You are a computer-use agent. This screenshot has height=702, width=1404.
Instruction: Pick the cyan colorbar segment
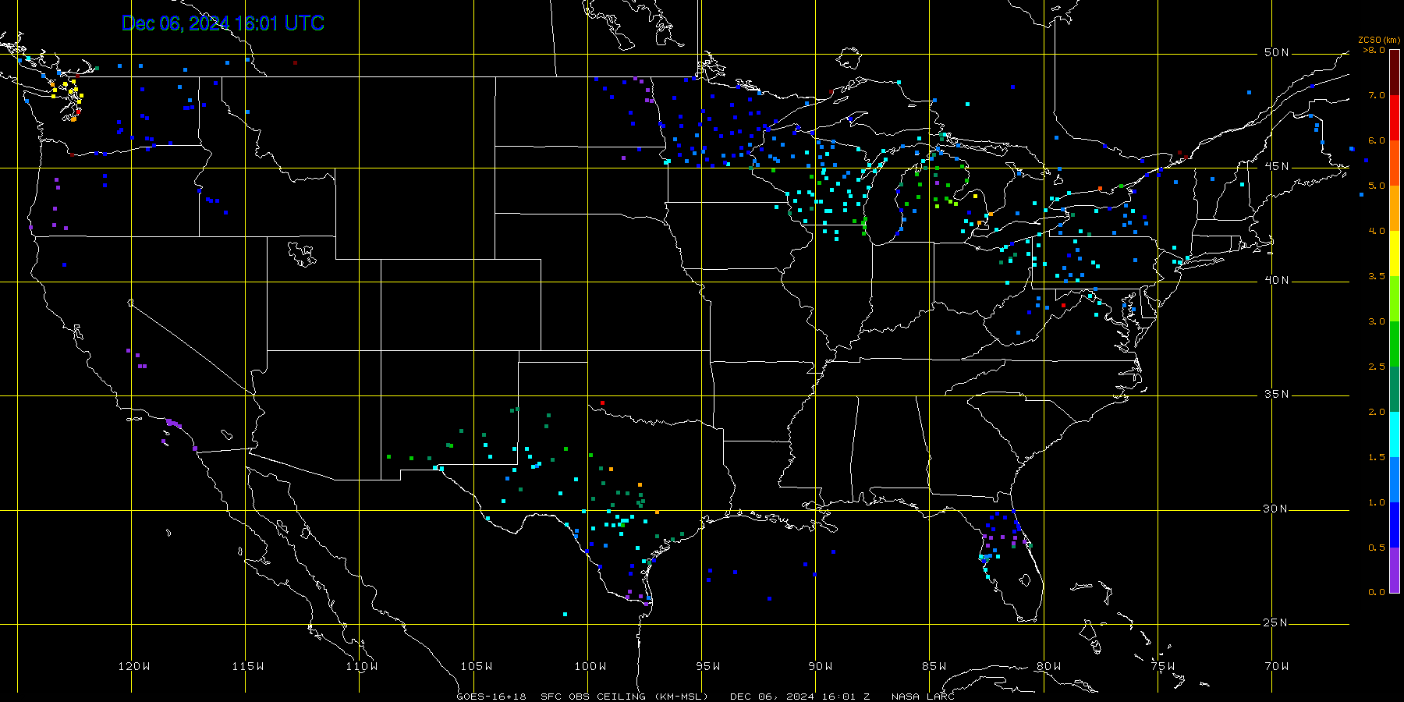[1395, 434]
